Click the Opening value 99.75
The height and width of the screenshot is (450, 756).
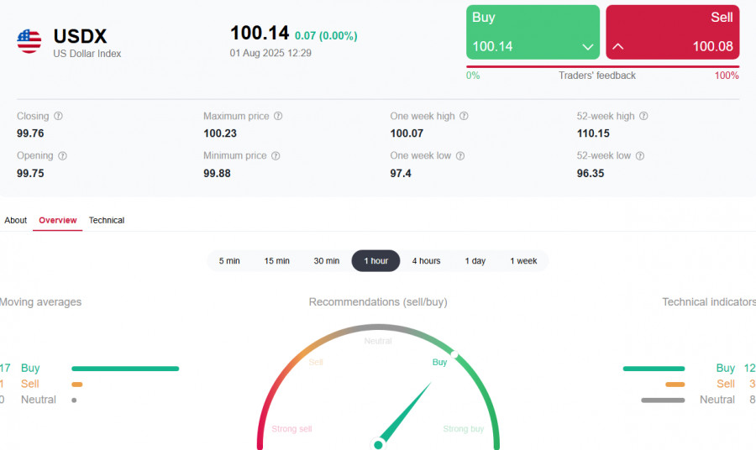pyautogui.click(x=30, y=174)
